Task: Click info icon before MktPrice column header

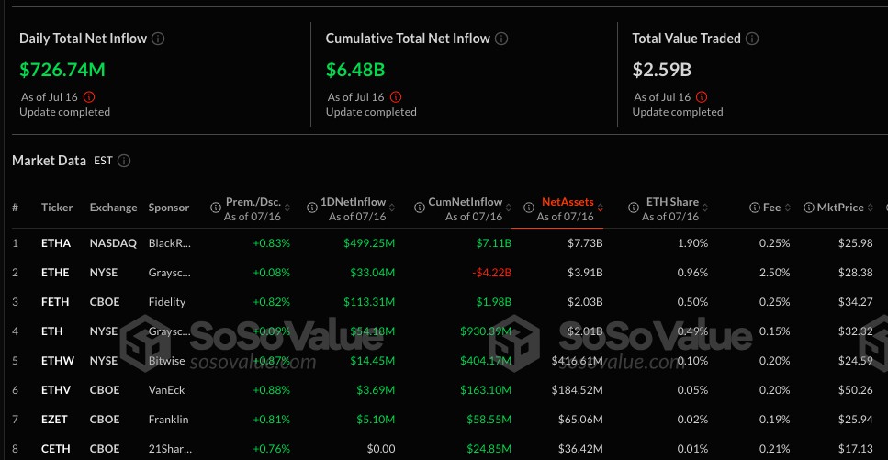Action: click(809, 208)
